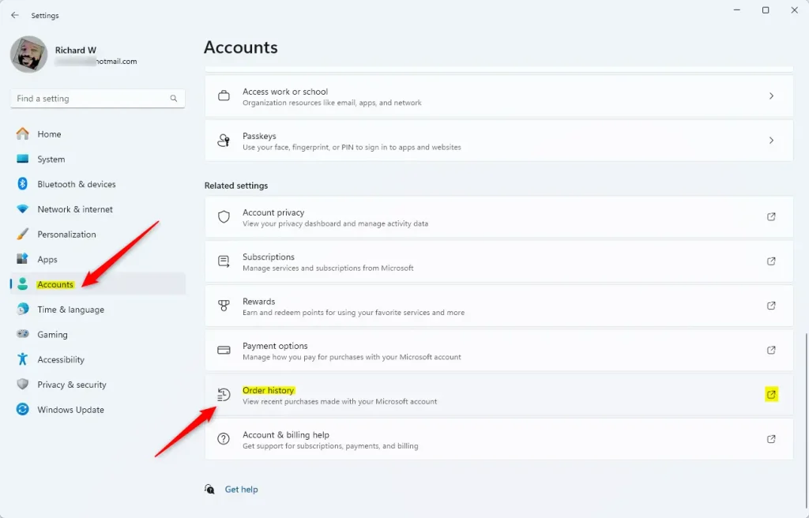The width and height of the screenshot is (809, 518).
Task: Click the Account privacy shield icon
Action: pyautogui.click(x=224, y=216)
